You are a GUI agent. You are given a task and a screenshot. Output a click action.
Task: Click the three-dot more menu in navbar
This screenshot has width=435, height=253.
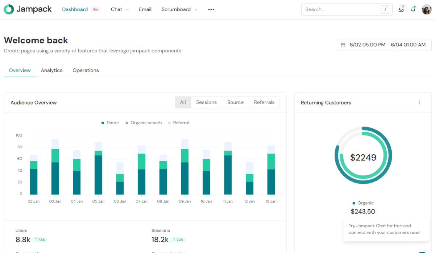211,10
